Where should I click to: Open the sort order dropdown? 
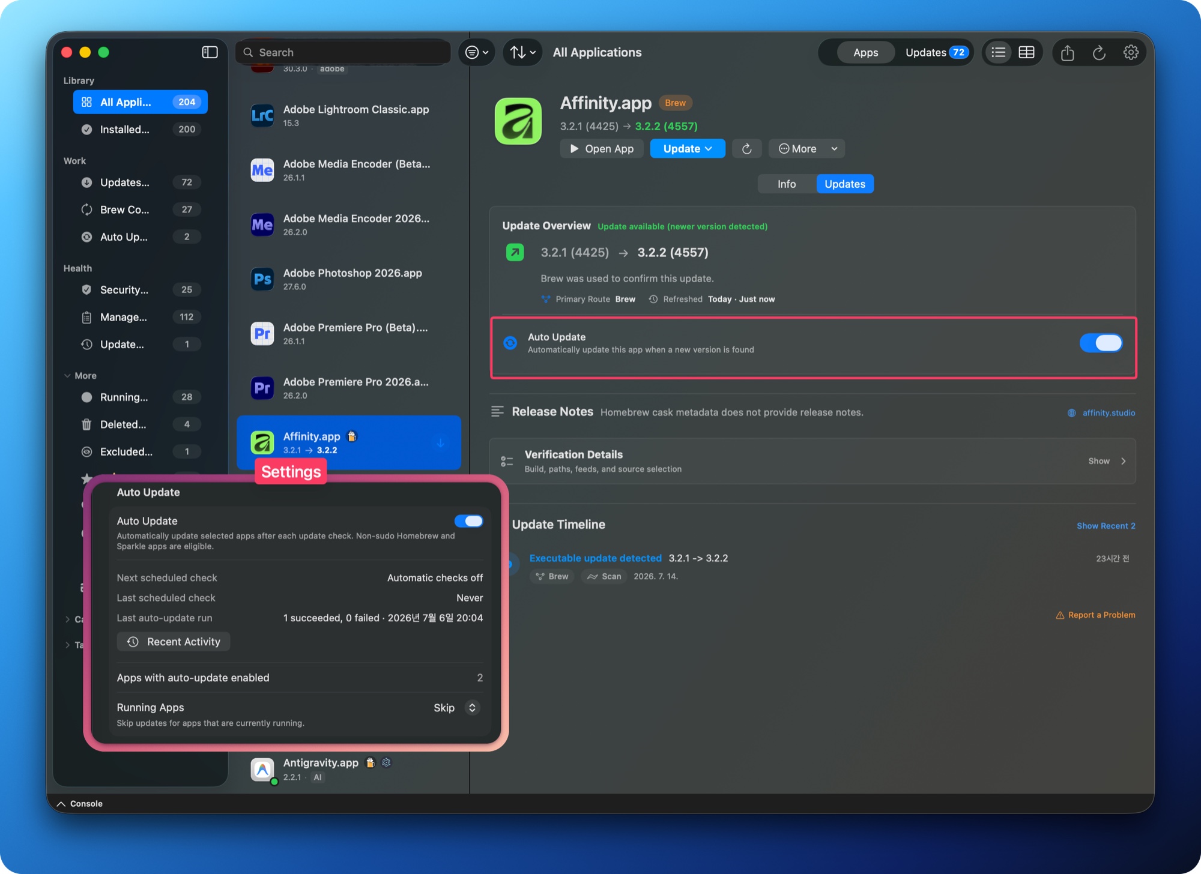523,52
